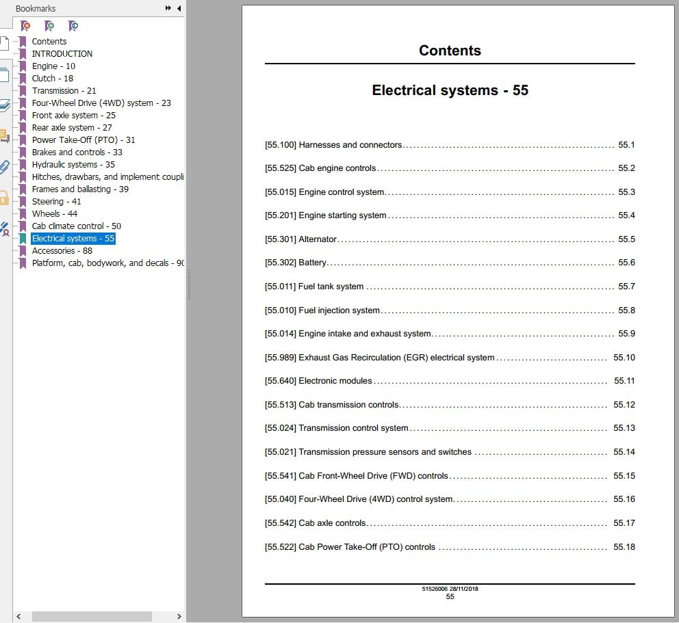Image resolution: width=679 pixels, height=623 pixels.
Task: Click [55.201] Engine starting system entry
Action: pyautogui.click(x=450, y=215)
